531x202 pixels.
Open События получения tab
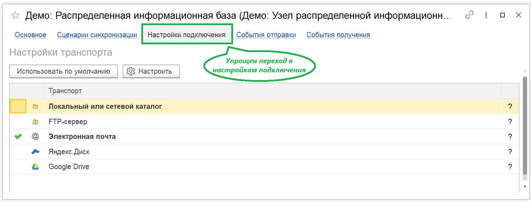click(x=338, y=35)
